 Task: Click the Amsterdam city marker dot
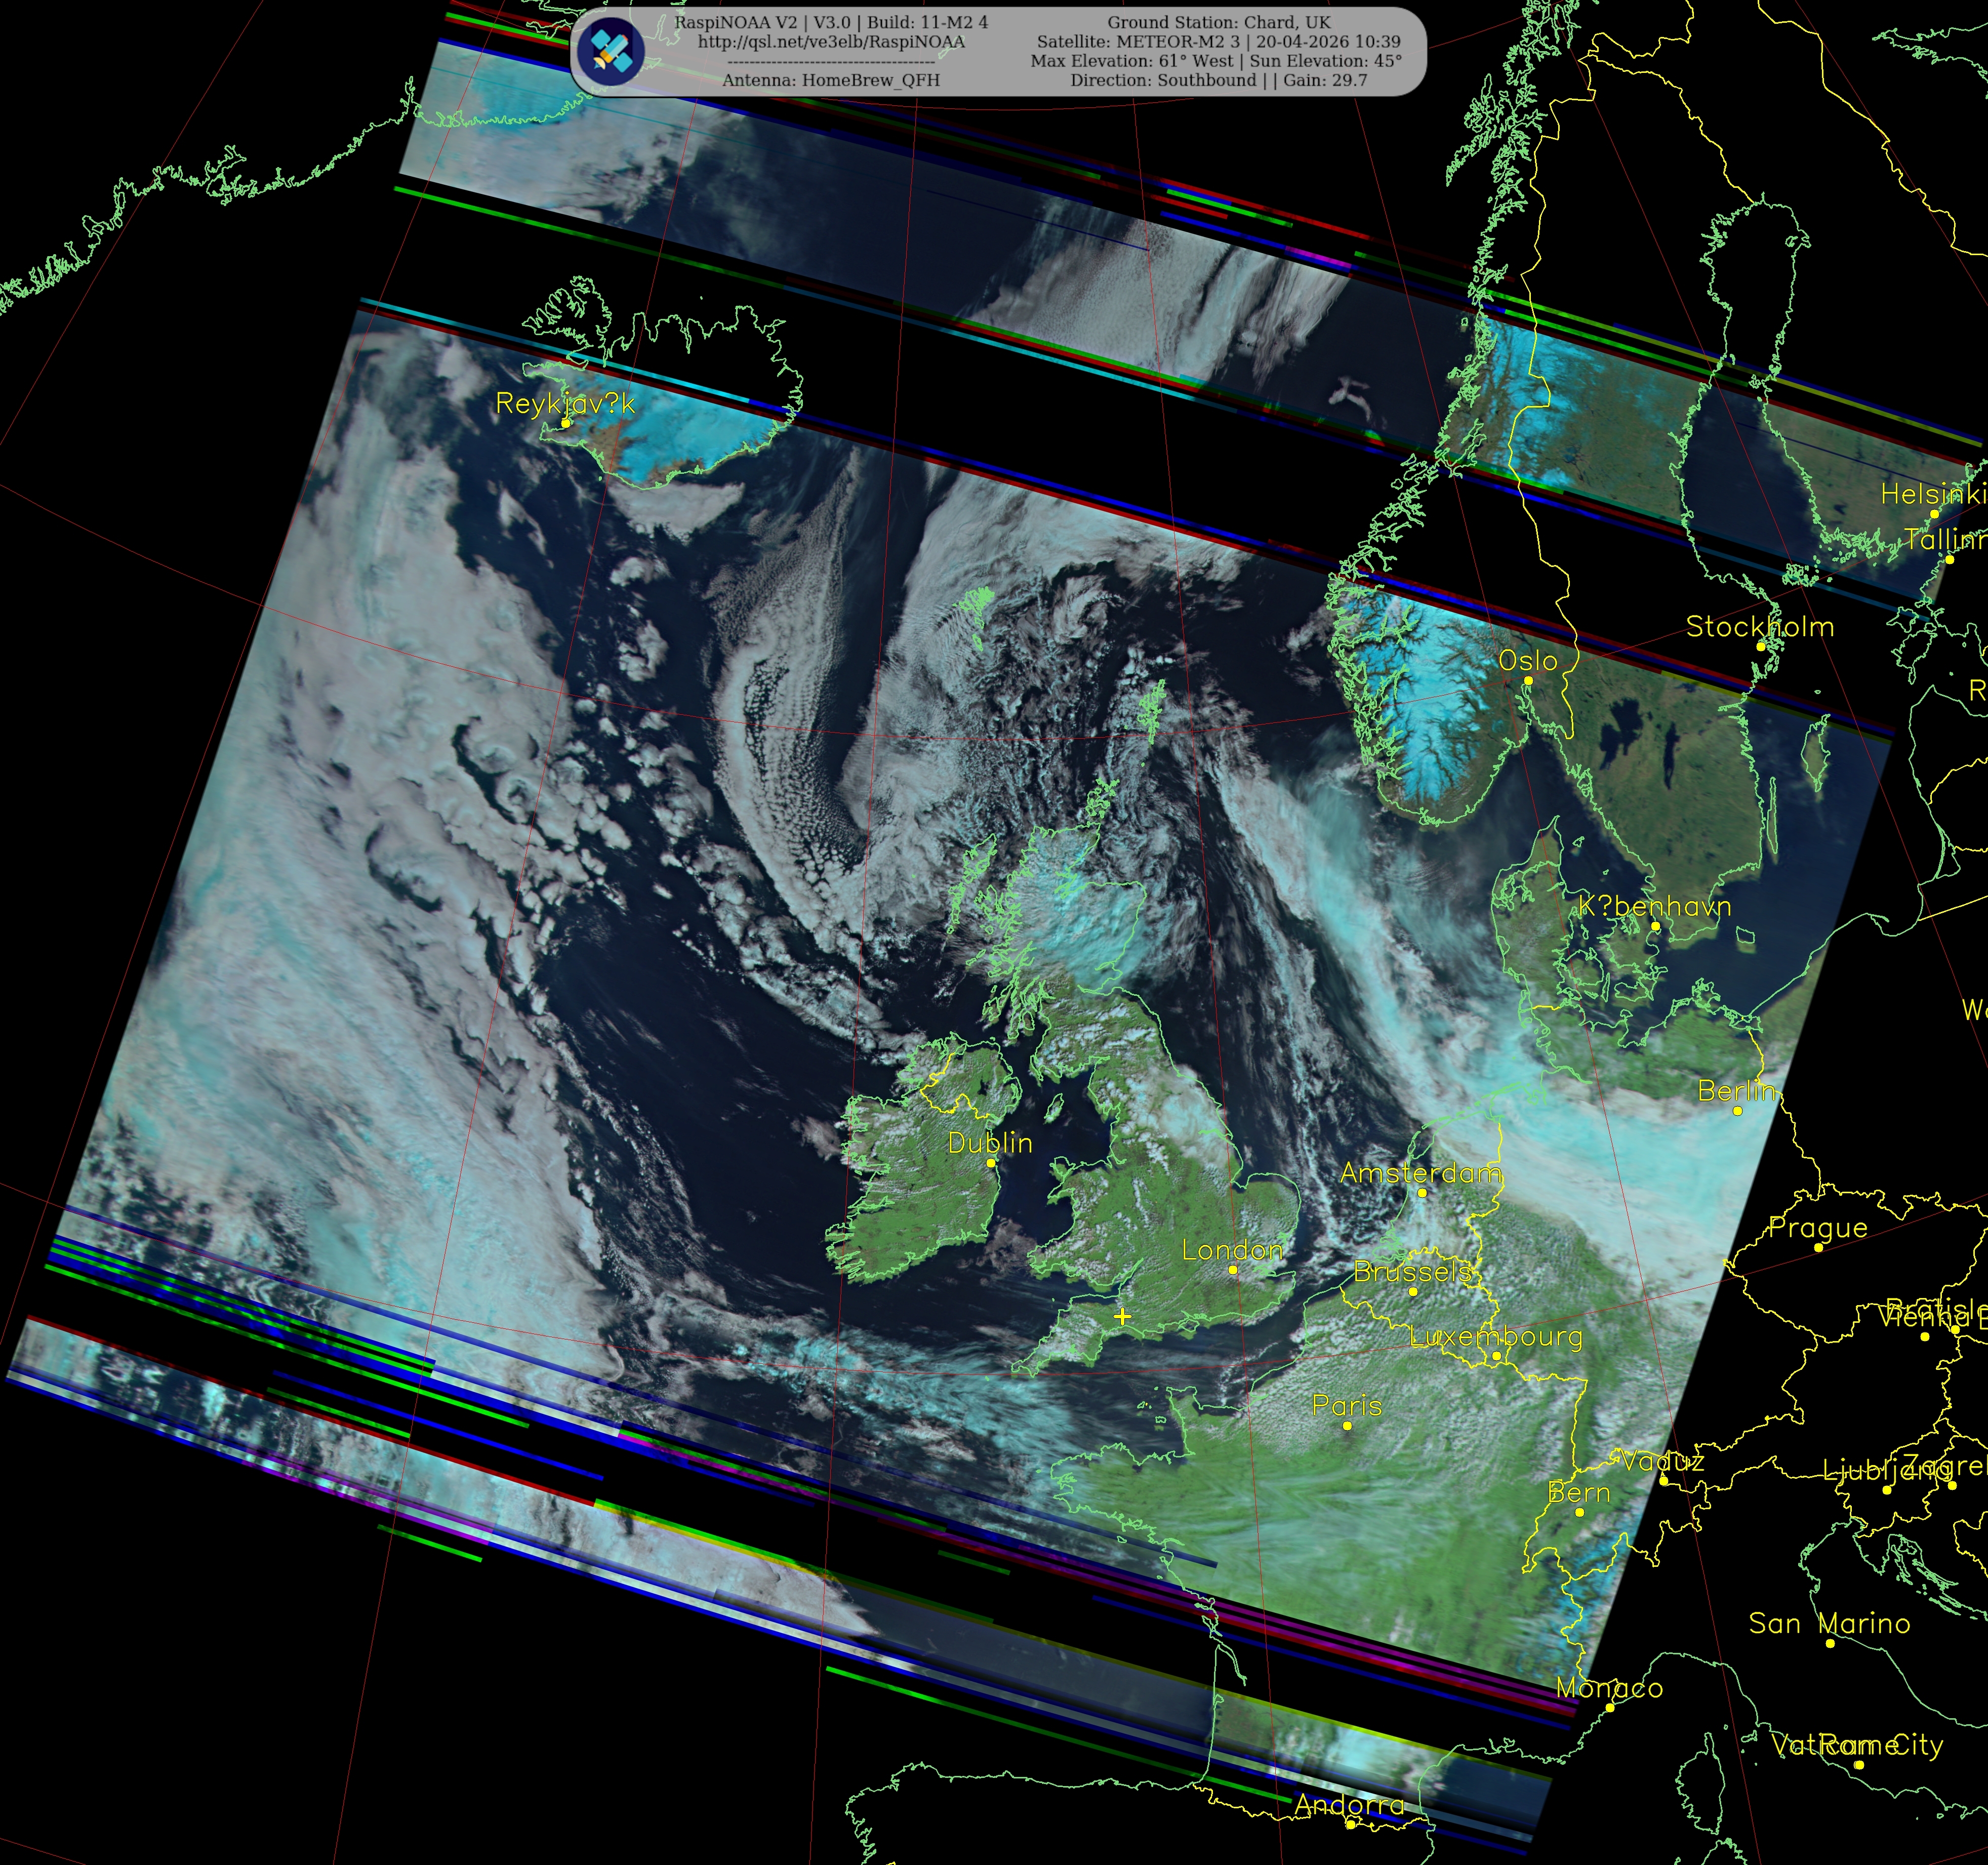coord(1422,1192)
